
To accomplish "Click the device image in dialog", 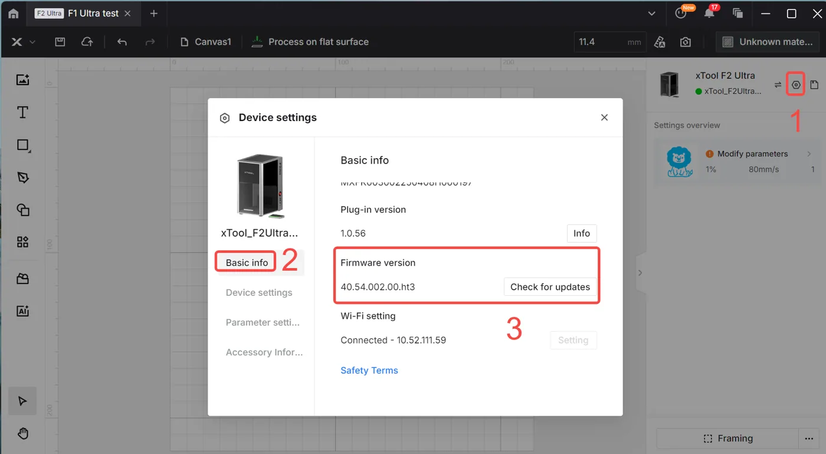I will pyautogui.click(x=260, y=186).
